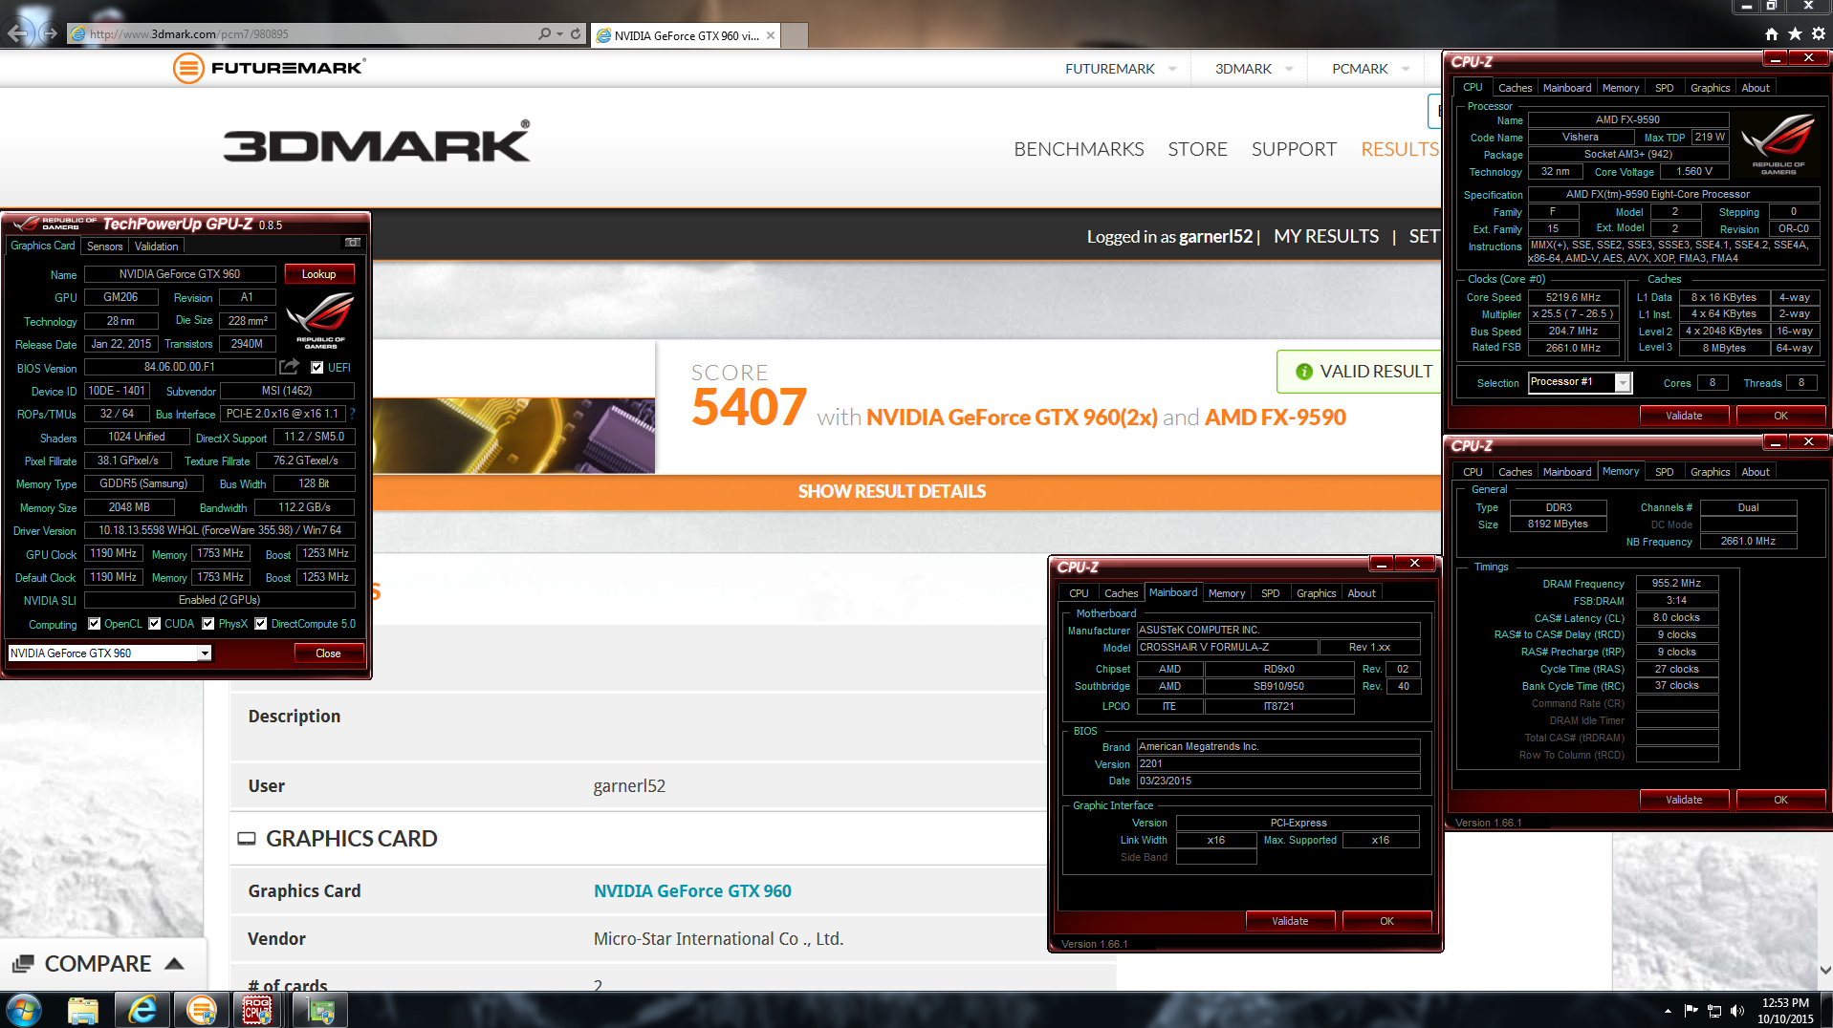Screen dimensions: 1833x1028
Task: Open the Processor #1 selection dropdown
Action: coord(1623,382)
